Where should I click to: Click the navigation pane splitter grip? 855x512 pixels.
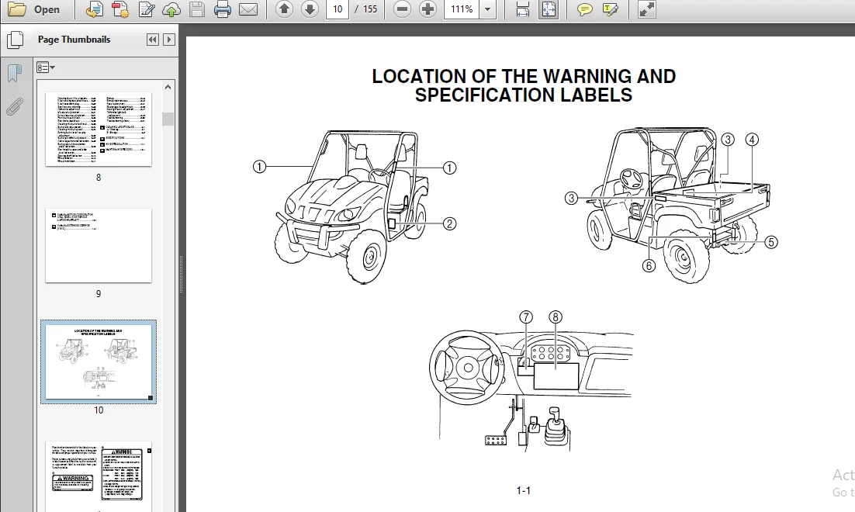(181, 275)
